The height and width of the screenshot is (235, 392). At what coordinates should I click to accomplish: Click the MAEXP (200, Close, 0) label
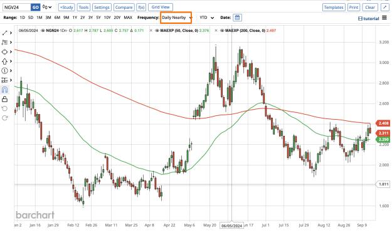(x=245, y=31)
